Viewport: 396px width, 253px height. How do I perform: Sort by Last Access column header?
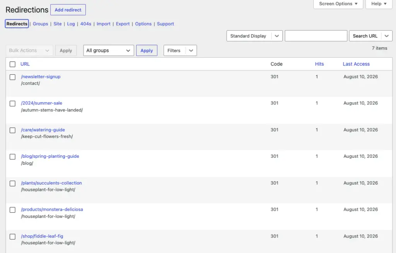[356, 64]
